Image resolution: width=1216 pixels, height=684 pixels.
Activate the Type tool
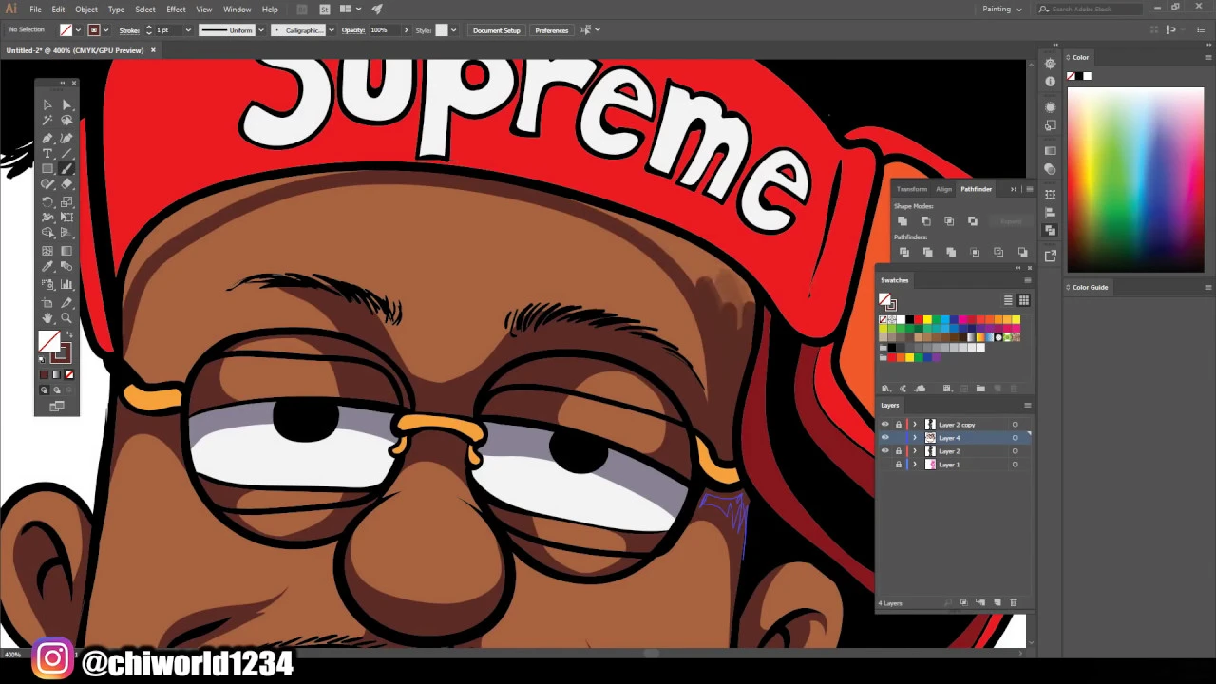pos(47,153)
